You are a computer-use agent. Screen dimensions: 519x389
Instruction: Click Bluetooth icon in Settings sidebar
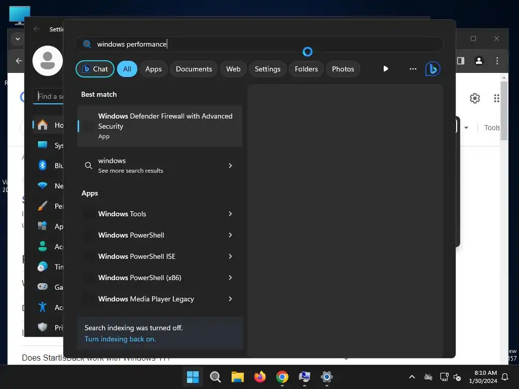43,165
